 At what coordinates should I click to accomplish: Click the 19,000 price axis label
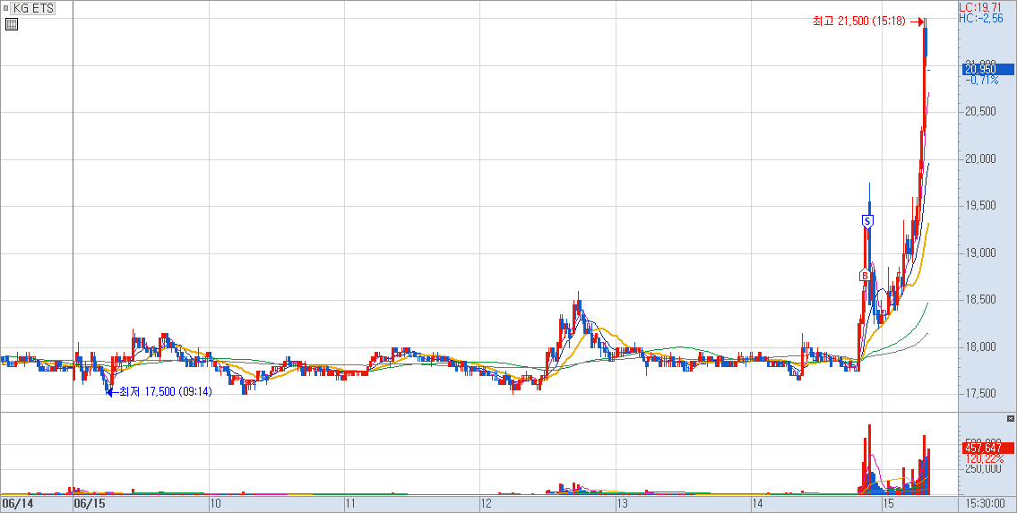coord(980,252)
